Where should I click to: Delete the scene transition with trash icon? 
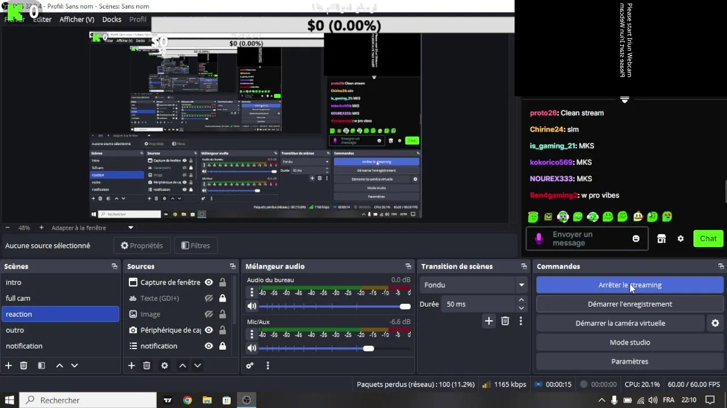[505, 321]
